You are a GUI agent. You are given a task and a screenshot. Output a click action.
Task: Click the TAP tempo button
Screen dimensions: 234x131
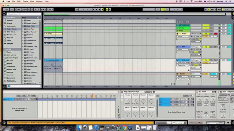[x=19, y=9]
